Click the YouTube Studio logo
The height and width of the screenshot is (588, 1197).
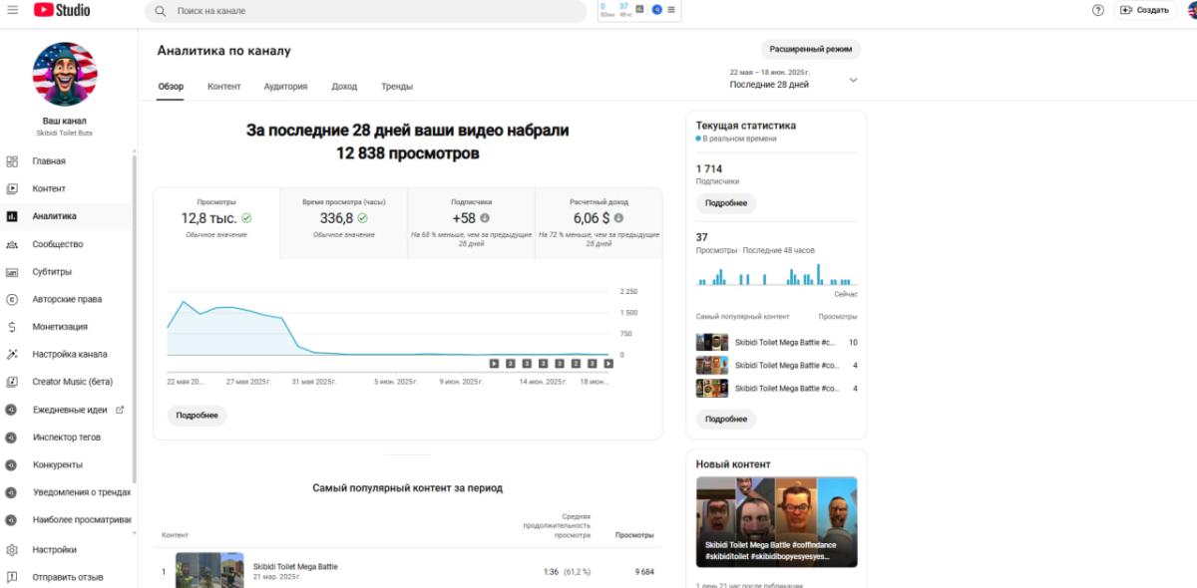pos(61,10)
